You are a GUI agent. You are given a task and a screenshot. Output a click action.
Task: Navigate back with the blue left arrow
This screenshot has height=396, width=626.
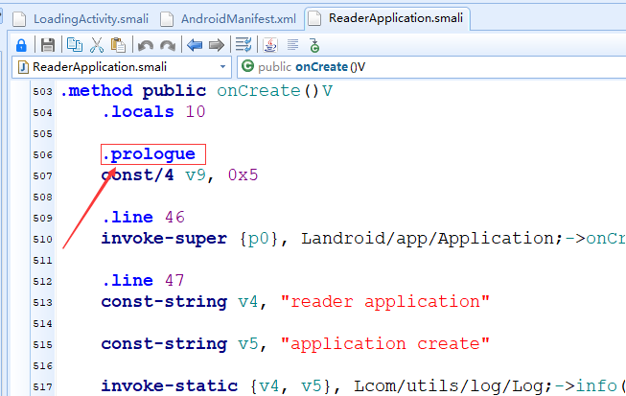click(x=195, y=45)
